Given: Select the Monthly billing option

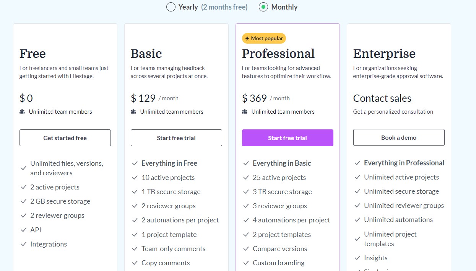Looking at the screenshot, I should [263, 7].
